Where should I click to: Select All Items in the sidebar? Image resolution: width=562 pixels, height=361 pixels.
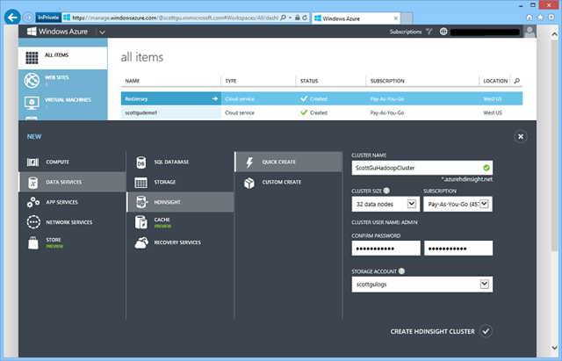pos(62,57)
